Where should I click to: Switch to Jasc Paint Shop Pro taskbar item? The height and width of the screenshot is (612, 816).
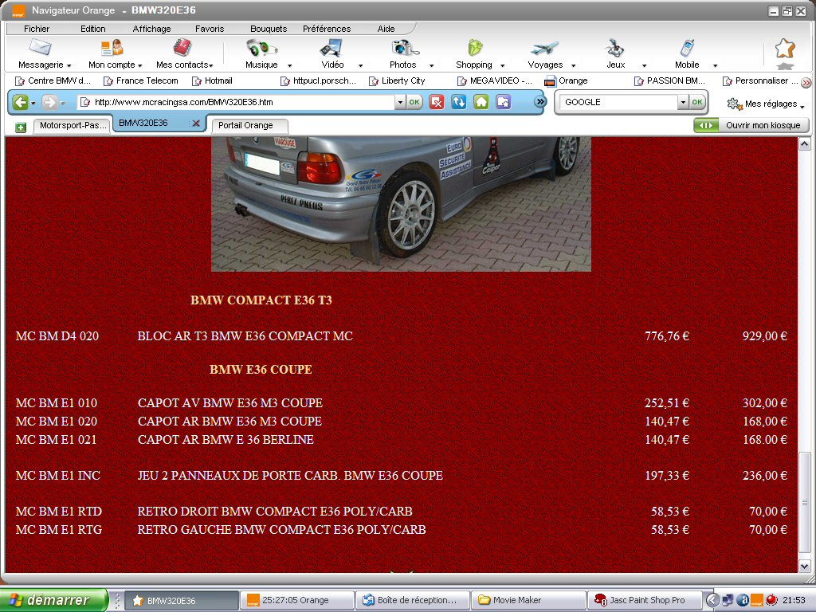(644, 600)
